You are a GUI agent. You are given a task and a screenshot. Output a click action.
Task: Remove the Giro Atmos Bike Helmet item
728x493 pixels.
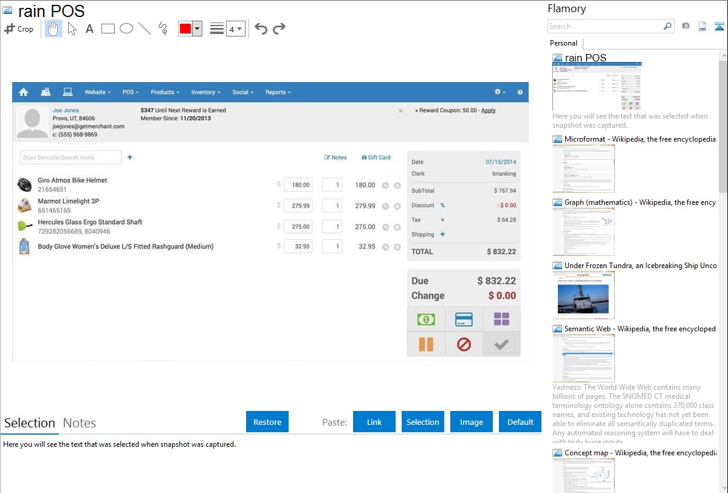[397, 185]
